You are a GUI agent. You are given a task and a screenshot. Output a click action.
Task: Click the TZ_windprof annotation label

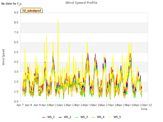point(32,11)
